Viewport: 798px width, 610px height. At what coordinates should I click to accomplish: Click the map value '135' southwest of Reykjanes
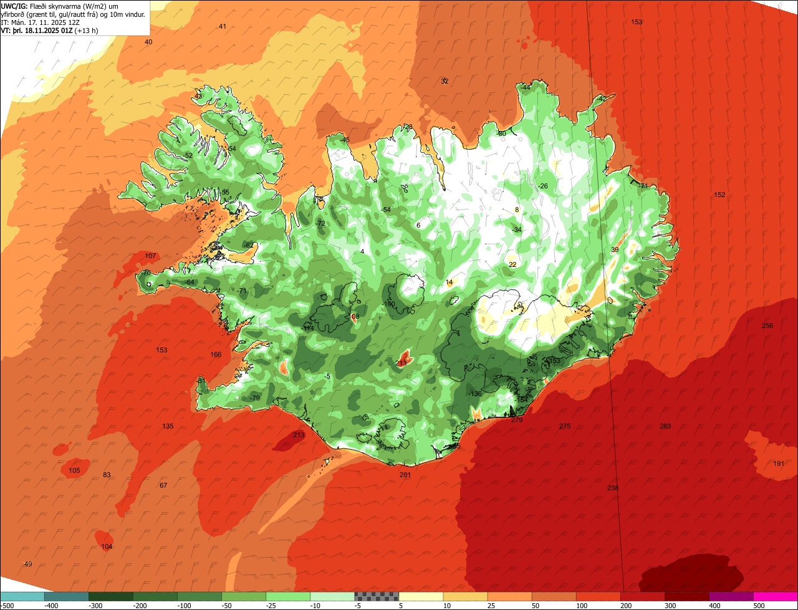click(x=168, y=426)
